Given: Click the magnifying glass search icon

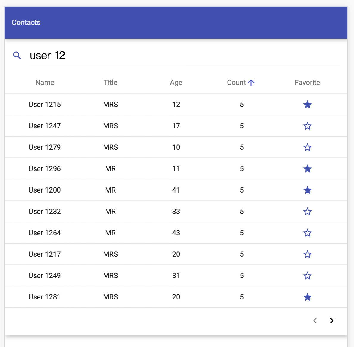Looking at the screenshot, I should (x=17, y=56).
